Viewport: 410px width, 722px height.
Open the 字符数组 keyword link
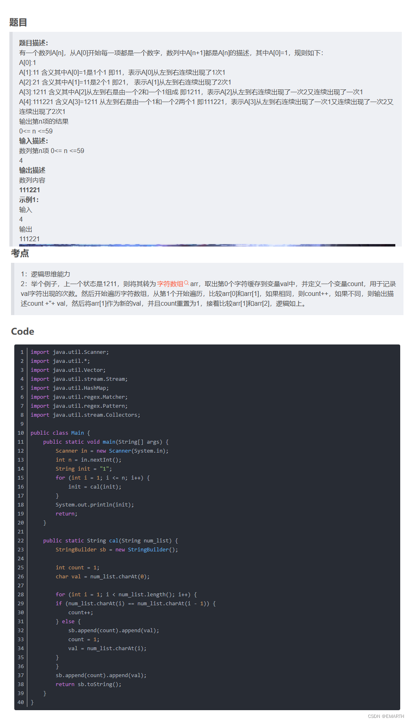[x=170, y=284]
